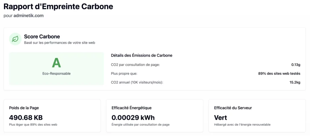
Task: Click the 0.13g value
Action: [x=296, y=65]
